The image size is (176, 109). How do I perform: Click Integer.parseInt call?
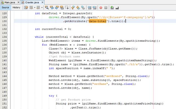[78, 13]
